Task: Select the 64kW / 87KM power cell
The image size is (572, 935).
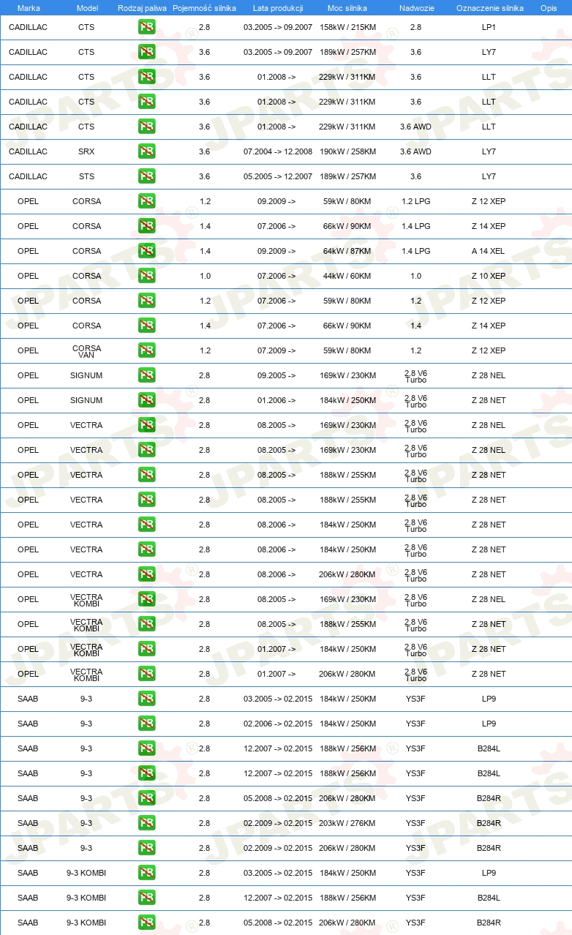Action: tap(347, 251)
